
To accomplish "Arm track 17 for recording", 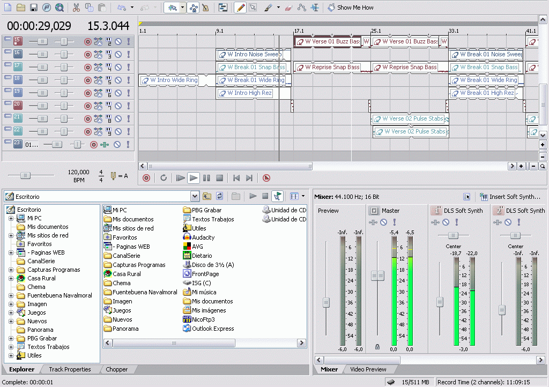I will pyautogui.click(x=88, y=67).
